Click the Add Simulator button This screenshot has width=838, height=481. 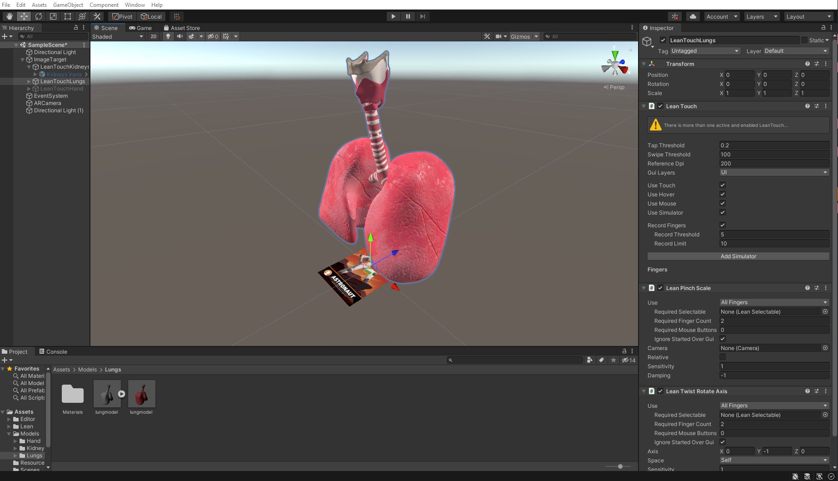pyautogui.click(x=738, y=256)
